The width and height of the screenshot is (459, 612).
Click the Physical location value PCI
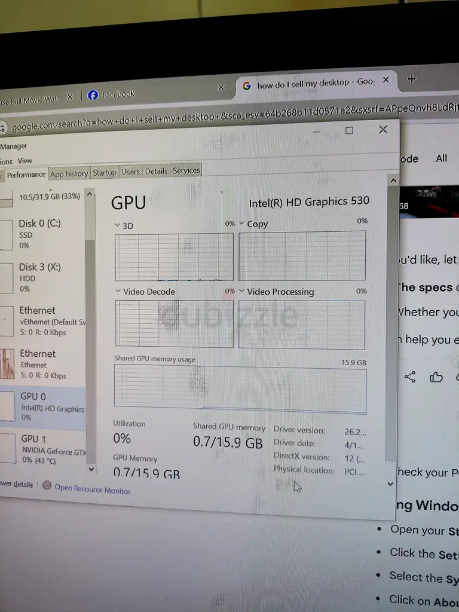tap(354, 472)
